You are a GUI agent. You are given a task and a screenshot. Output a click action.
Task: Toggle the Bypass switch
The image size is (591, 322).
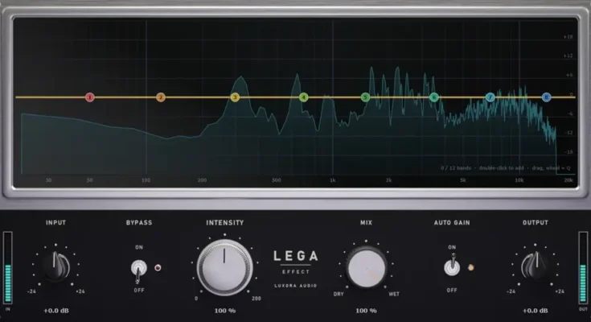pos(138,270)
